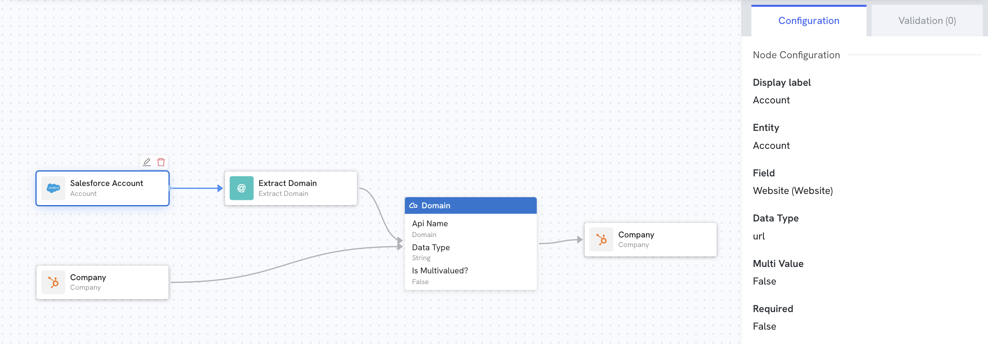Click the Is Multivalued? row in Domain
Viewport: 988px width, 344px height.
tap(471, 276)
